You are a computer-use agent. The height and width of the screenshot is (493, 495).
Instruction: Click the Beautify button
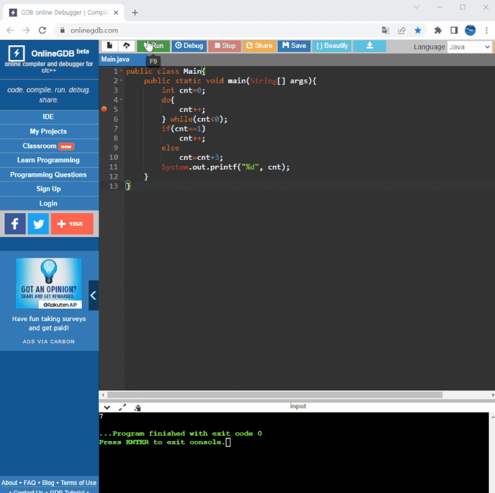pyautogui.click(x=332, y=46)
